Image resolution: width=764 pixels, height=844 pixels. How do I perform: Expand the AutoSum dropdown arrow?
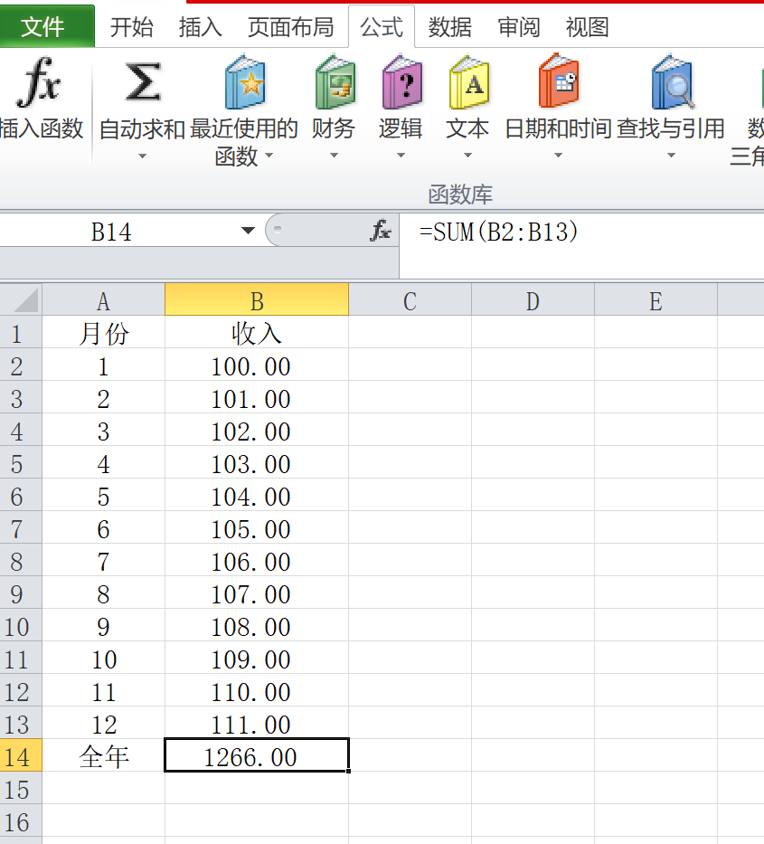click(x=142, y=156)
